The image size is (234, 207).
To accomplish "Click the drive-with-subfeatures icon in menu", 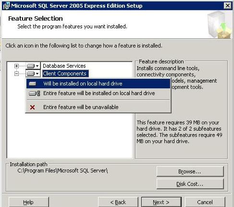I will pos(34,93).
